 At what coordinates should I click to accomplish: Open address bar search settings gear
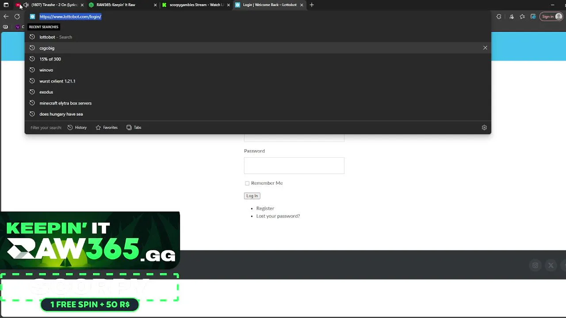pyautogui.click(x=484, y=128)
